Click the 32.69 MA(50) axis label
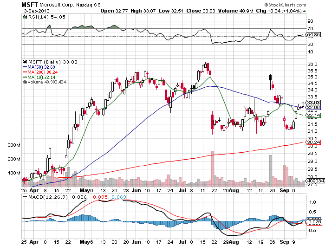 [313, 108]
